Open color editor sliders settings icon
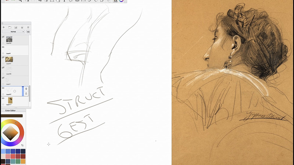The width and height of the screenshot is (294, 165). [x=22, y=145]
